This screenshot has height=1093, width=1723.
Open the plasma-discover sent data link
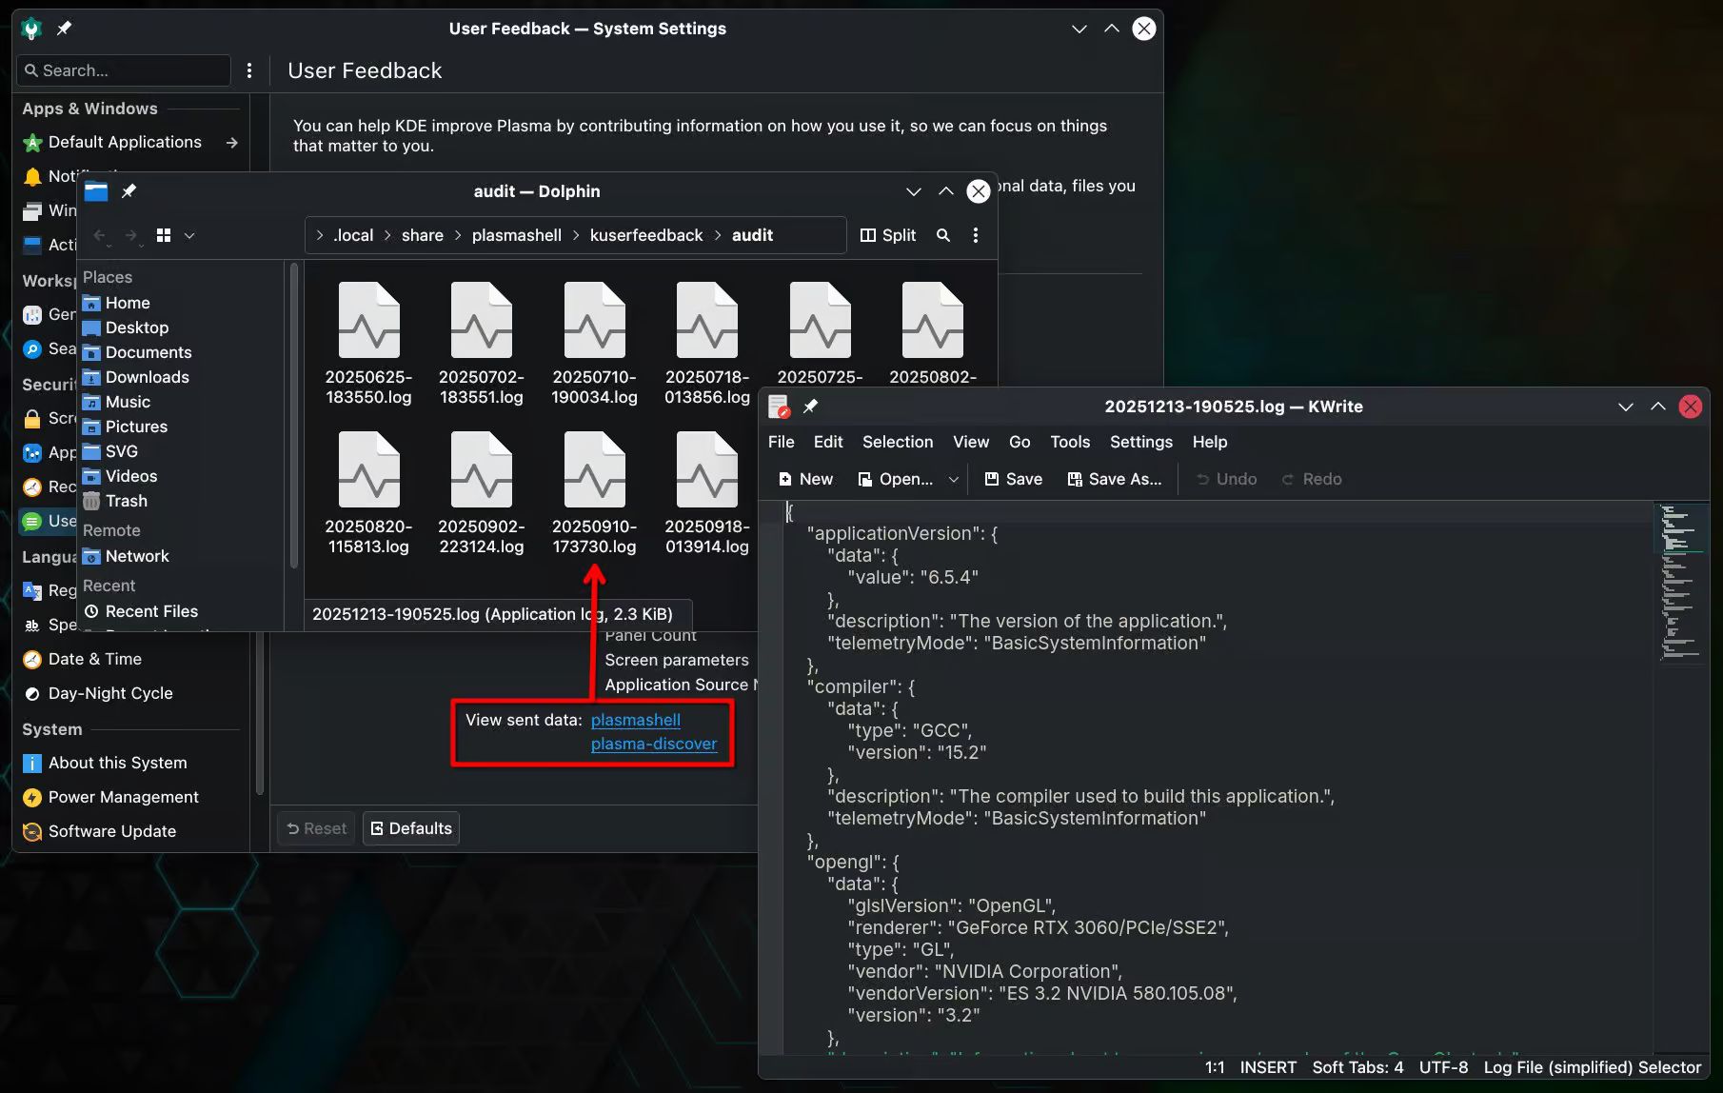click(x=653, y=744)
